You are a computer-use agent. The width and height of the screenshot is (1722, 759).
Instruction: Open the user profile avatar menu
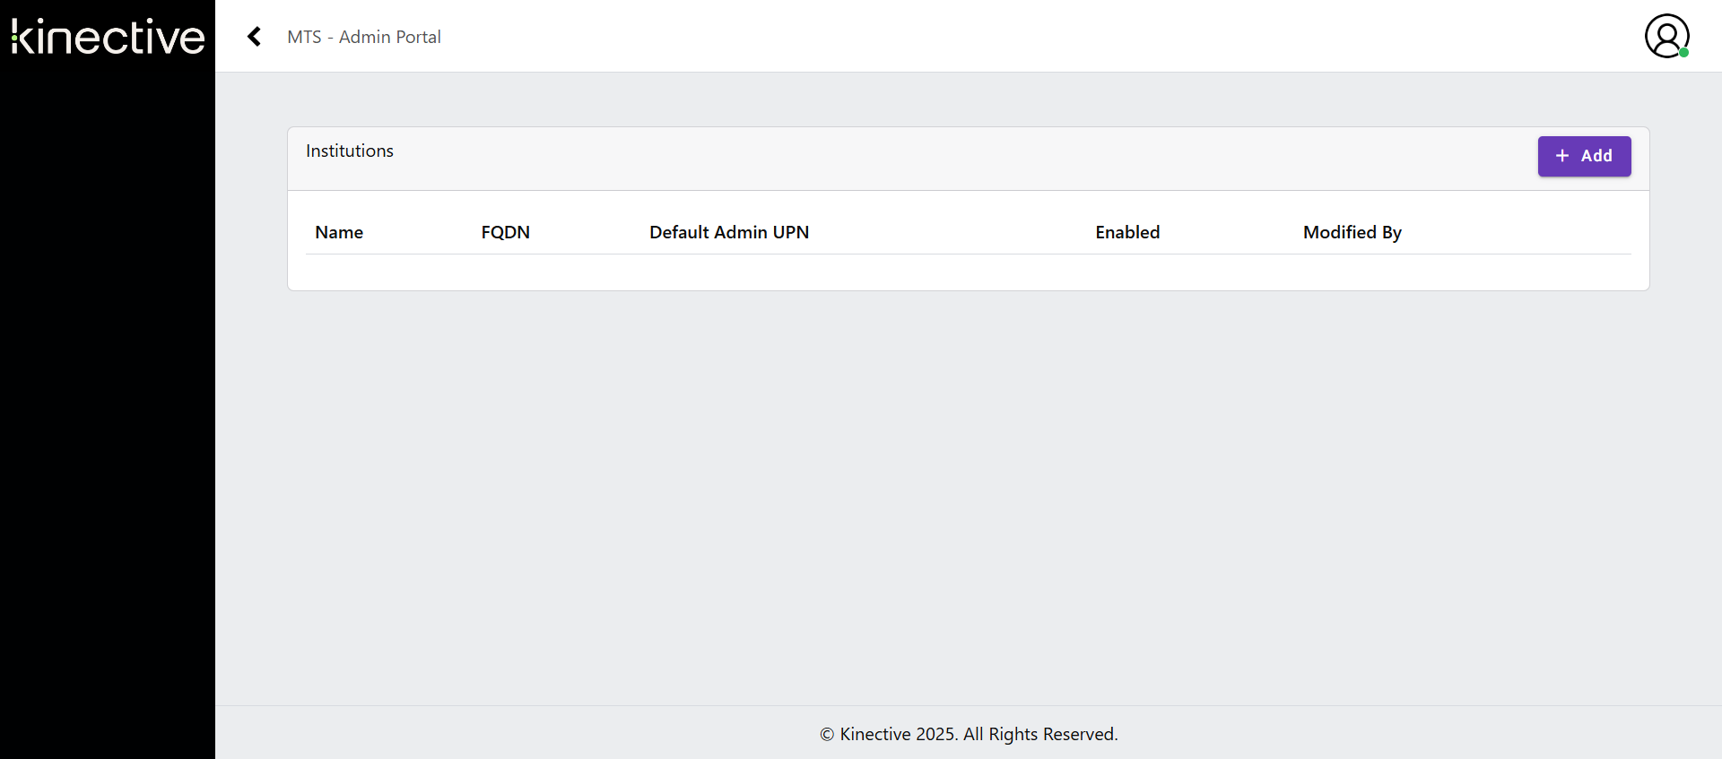[x=1665, y=36]
